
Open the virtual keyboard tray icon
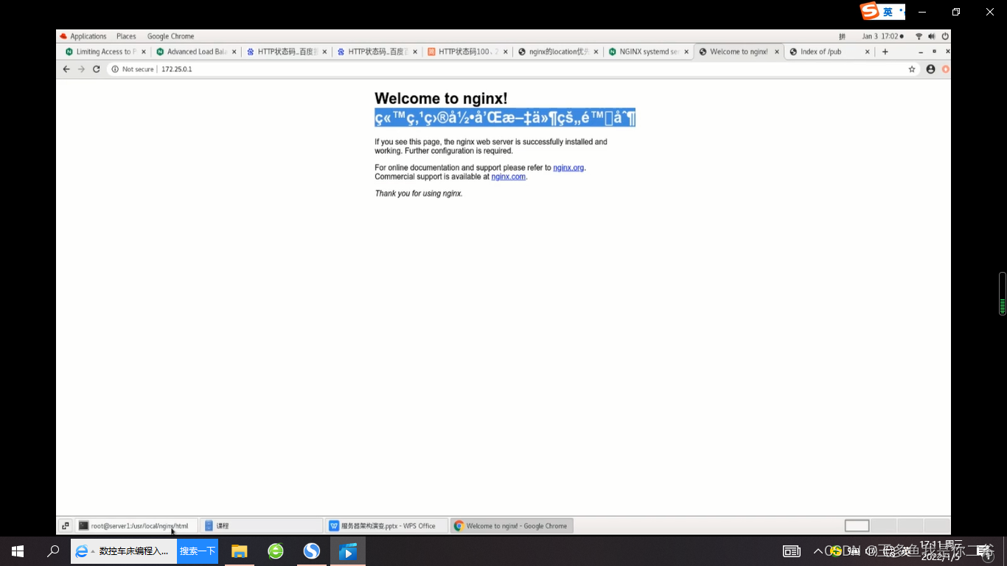pos(792,551)
